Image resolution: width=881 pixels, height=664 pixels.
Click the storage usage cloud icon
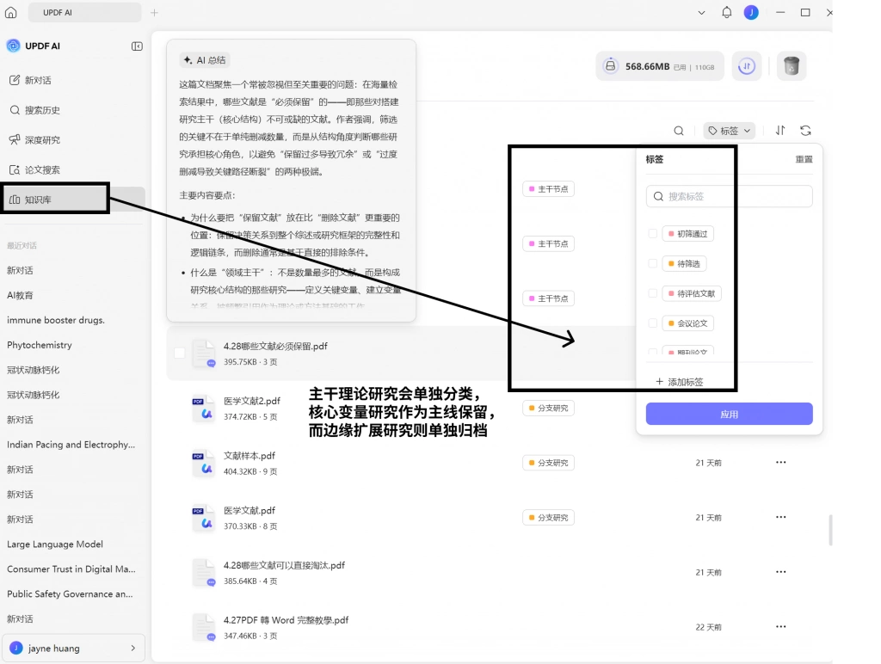tap(610, 66)
